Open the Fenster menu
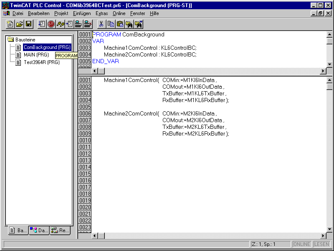 138,13
